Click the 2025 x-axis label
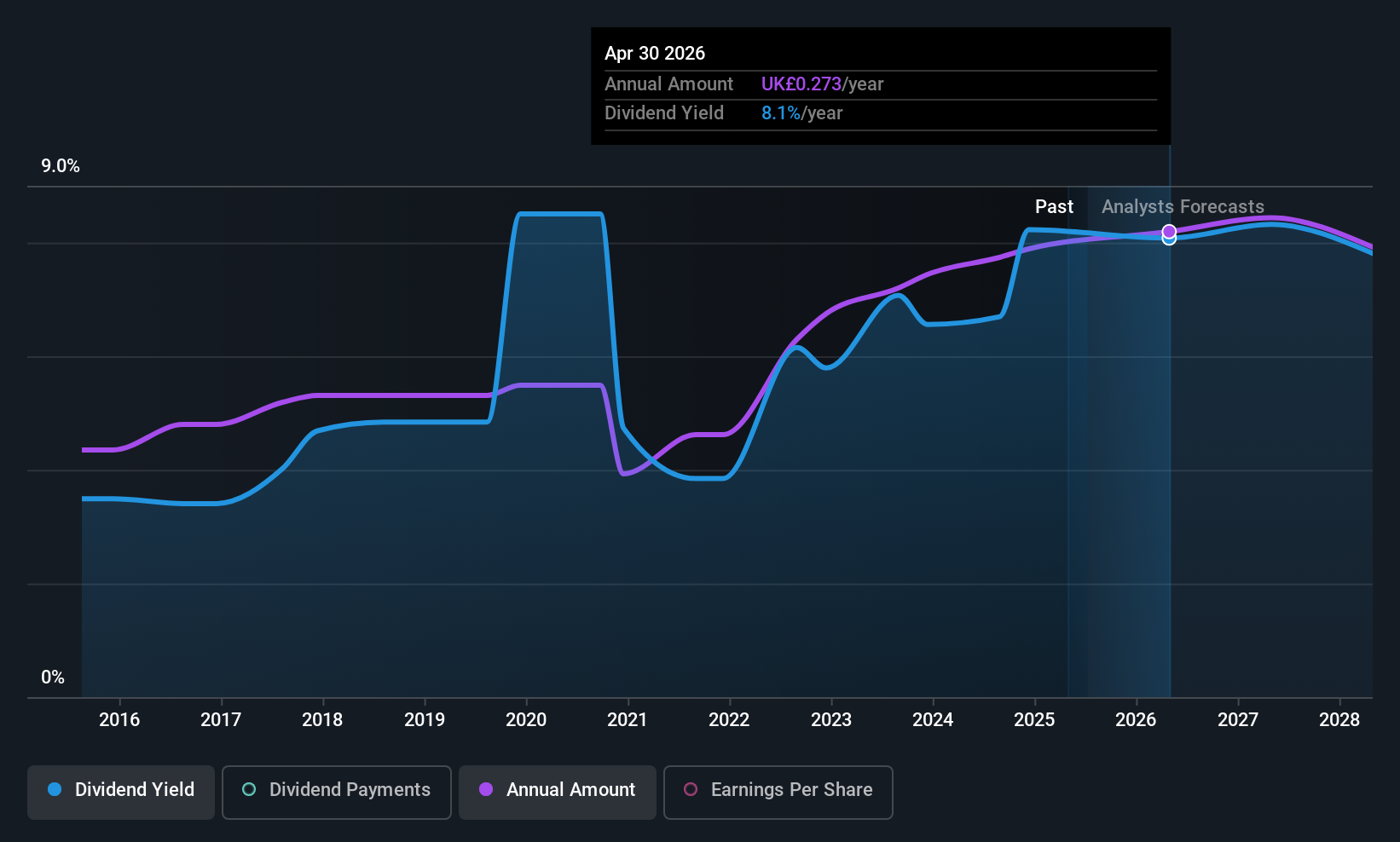The height and width of the screenshot is (842, 1400). tap(1034, 719)
